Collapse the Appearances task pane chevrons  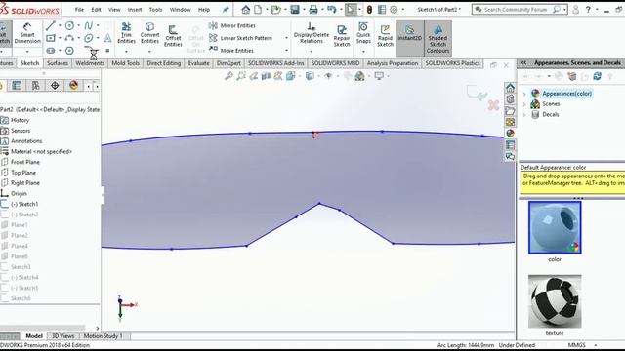pos(523,62)
